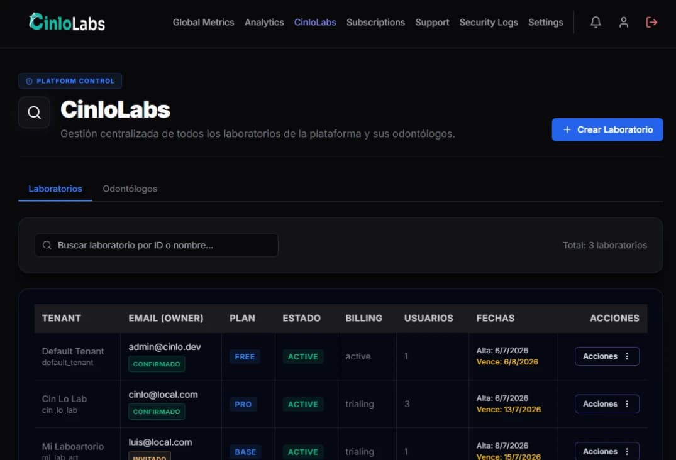Viewport: 676px width, 460px height.
Task: Click ACTIVE status for Cin Lo Lab
Action: [303, 405]
